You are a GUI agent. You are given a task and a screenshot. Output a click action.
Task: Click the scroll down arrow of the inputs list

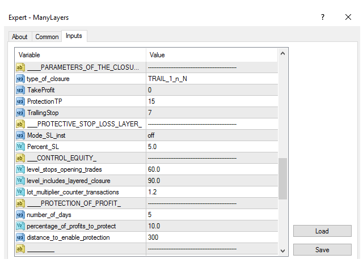pyautogui.click(x=282, y=251)
